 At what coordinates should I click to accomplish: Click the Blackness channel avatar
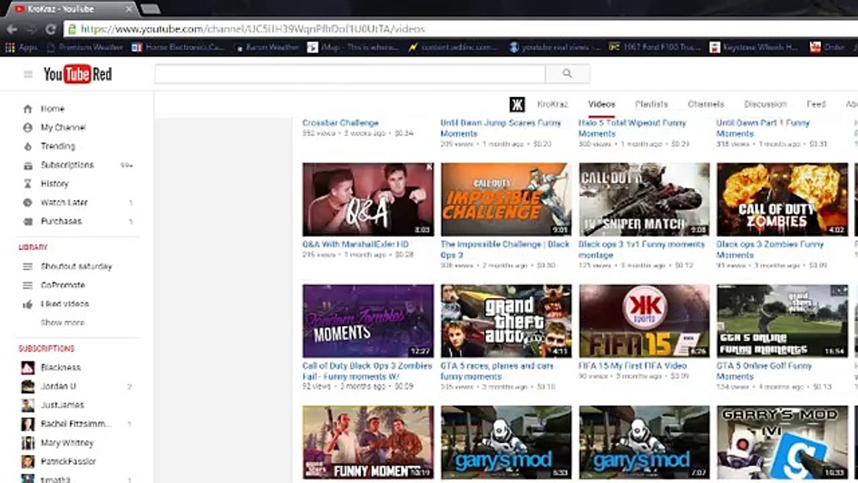(27, 368)
